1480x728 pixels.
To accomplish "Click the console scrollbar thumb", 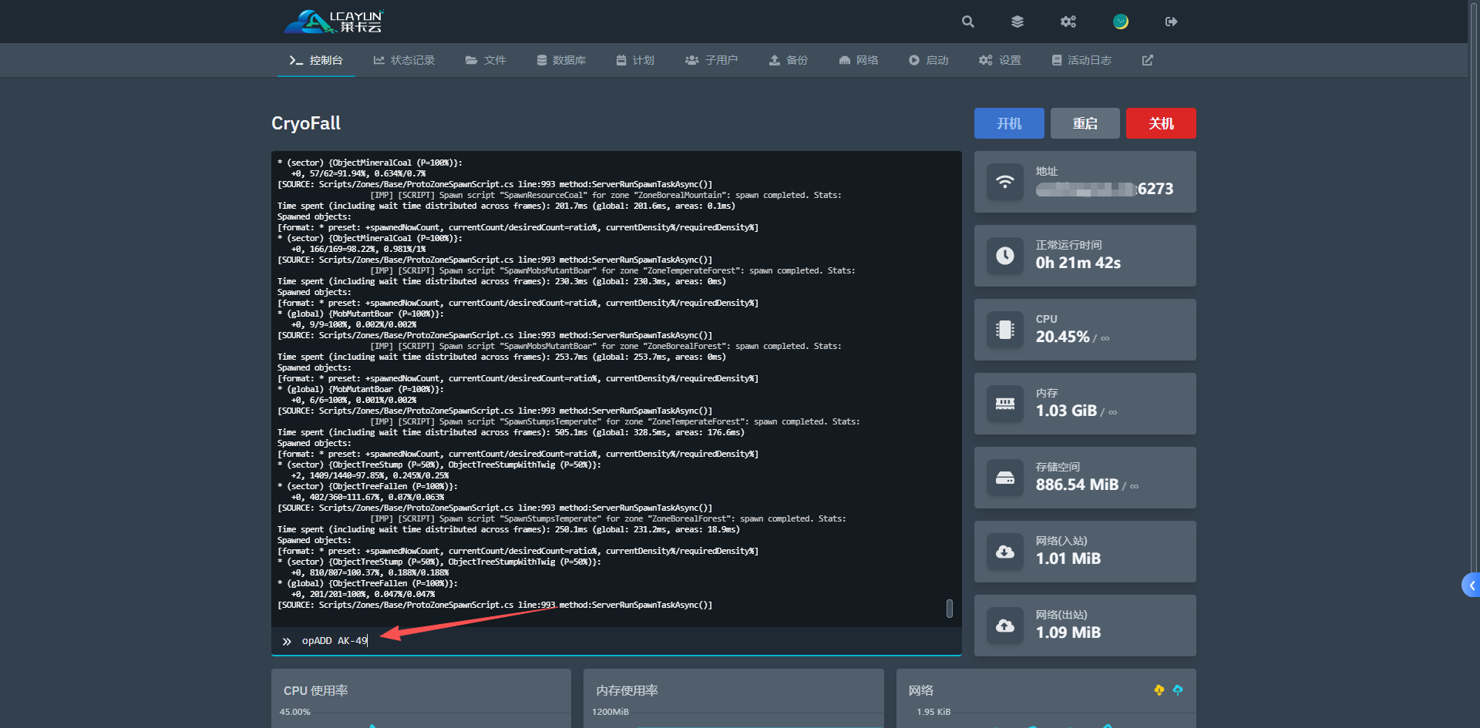I will click(949, 609).
